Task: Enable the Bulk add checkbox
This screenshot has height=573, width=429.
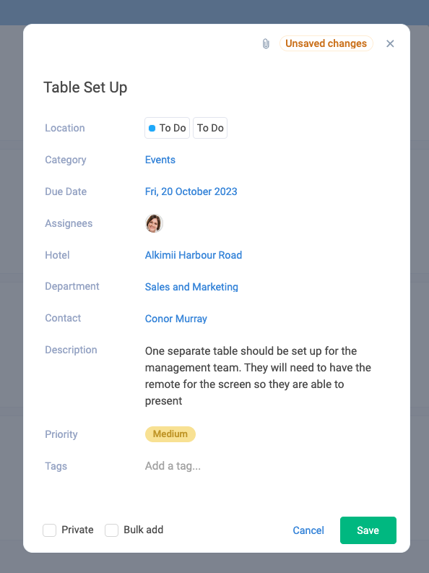Action: 112,530
